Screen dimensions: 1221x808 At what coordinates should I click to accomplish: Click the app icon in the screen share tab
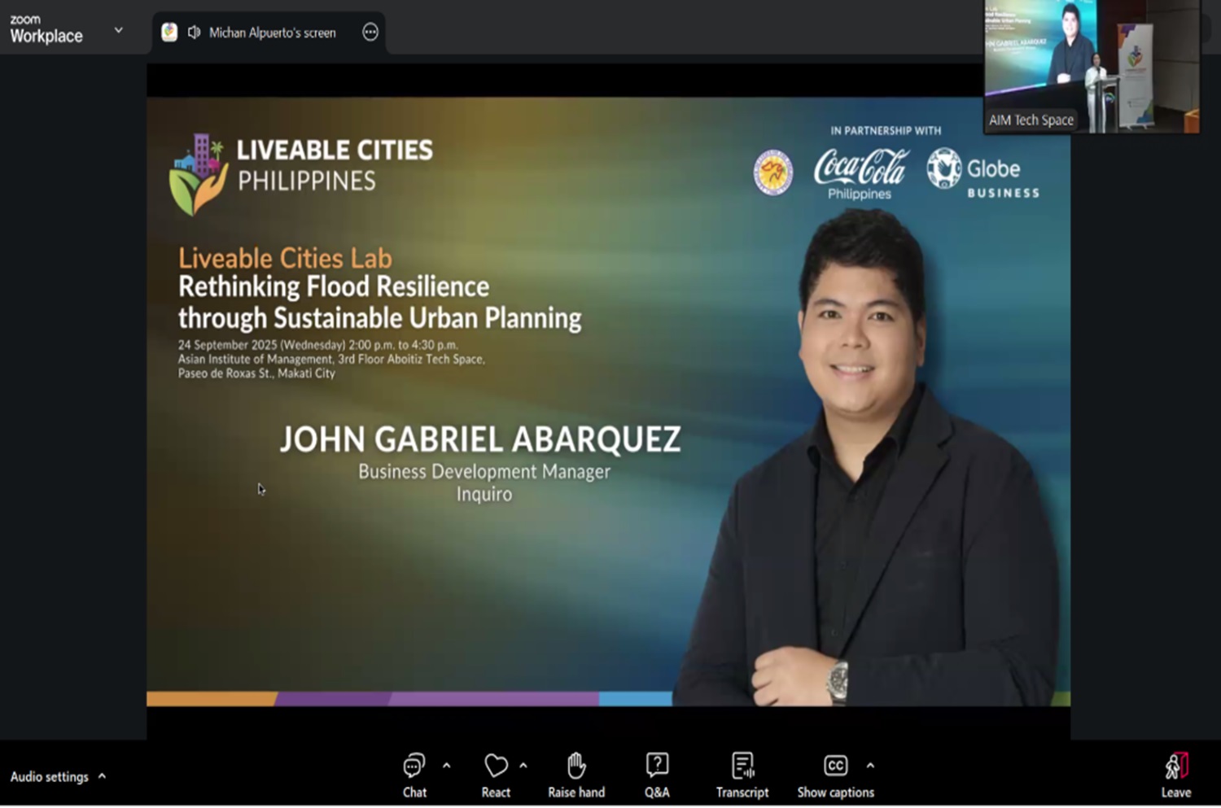pyautogui.click(x=169, y=33)
